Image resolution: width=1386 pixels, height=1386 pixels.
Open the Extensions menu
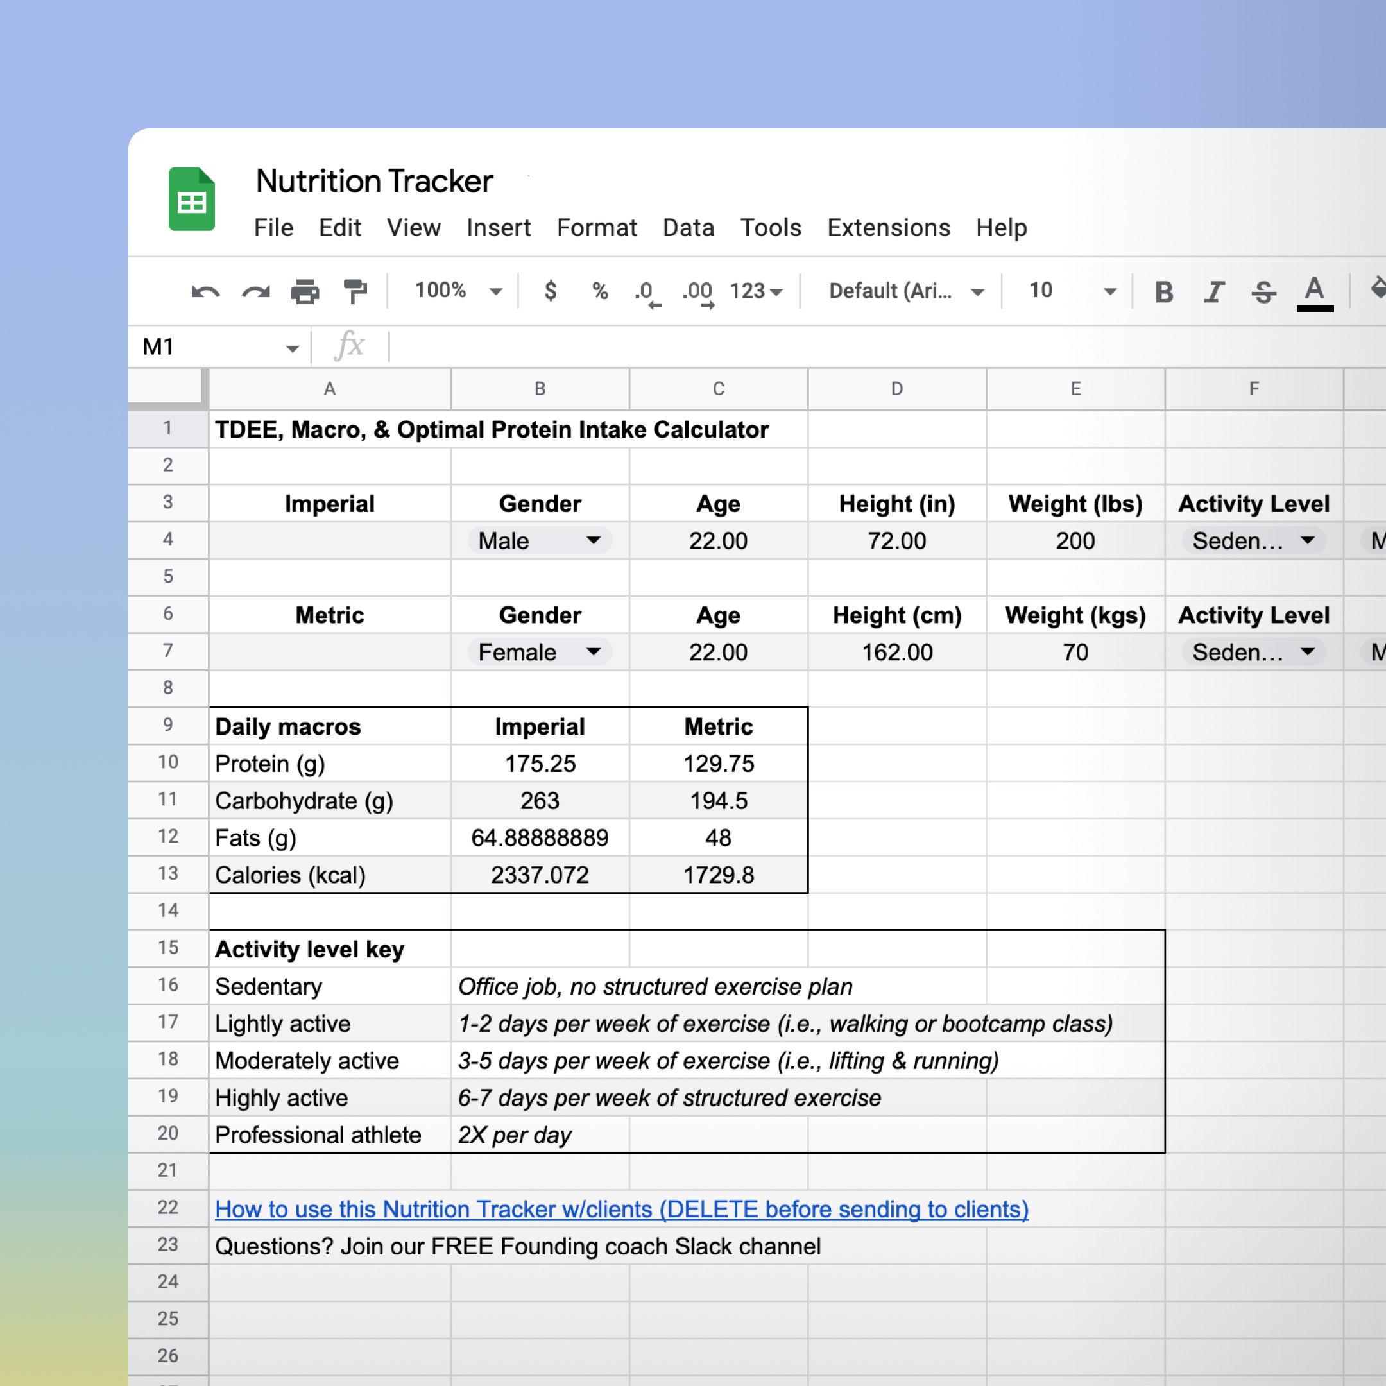pos(888,227)
